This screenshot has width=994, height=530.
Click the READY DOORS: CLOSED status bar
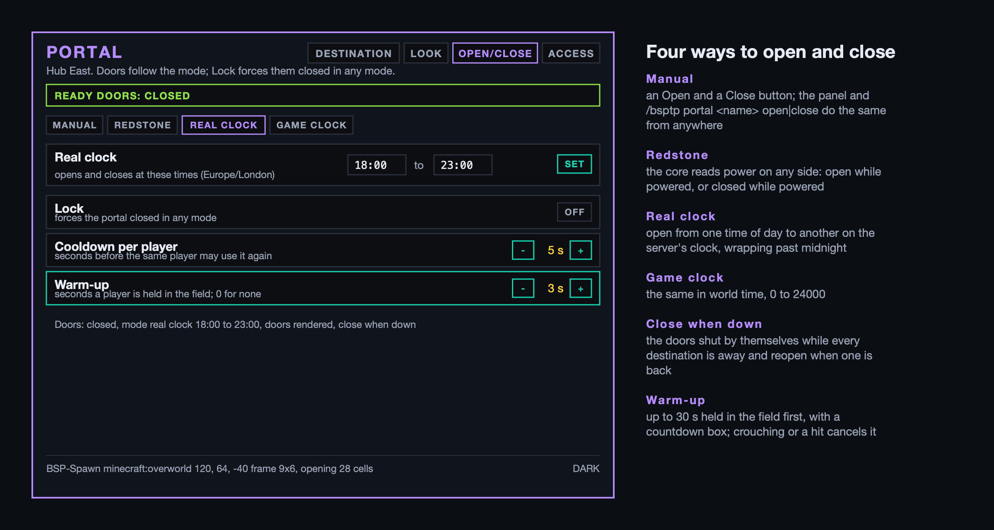[323, 95]
